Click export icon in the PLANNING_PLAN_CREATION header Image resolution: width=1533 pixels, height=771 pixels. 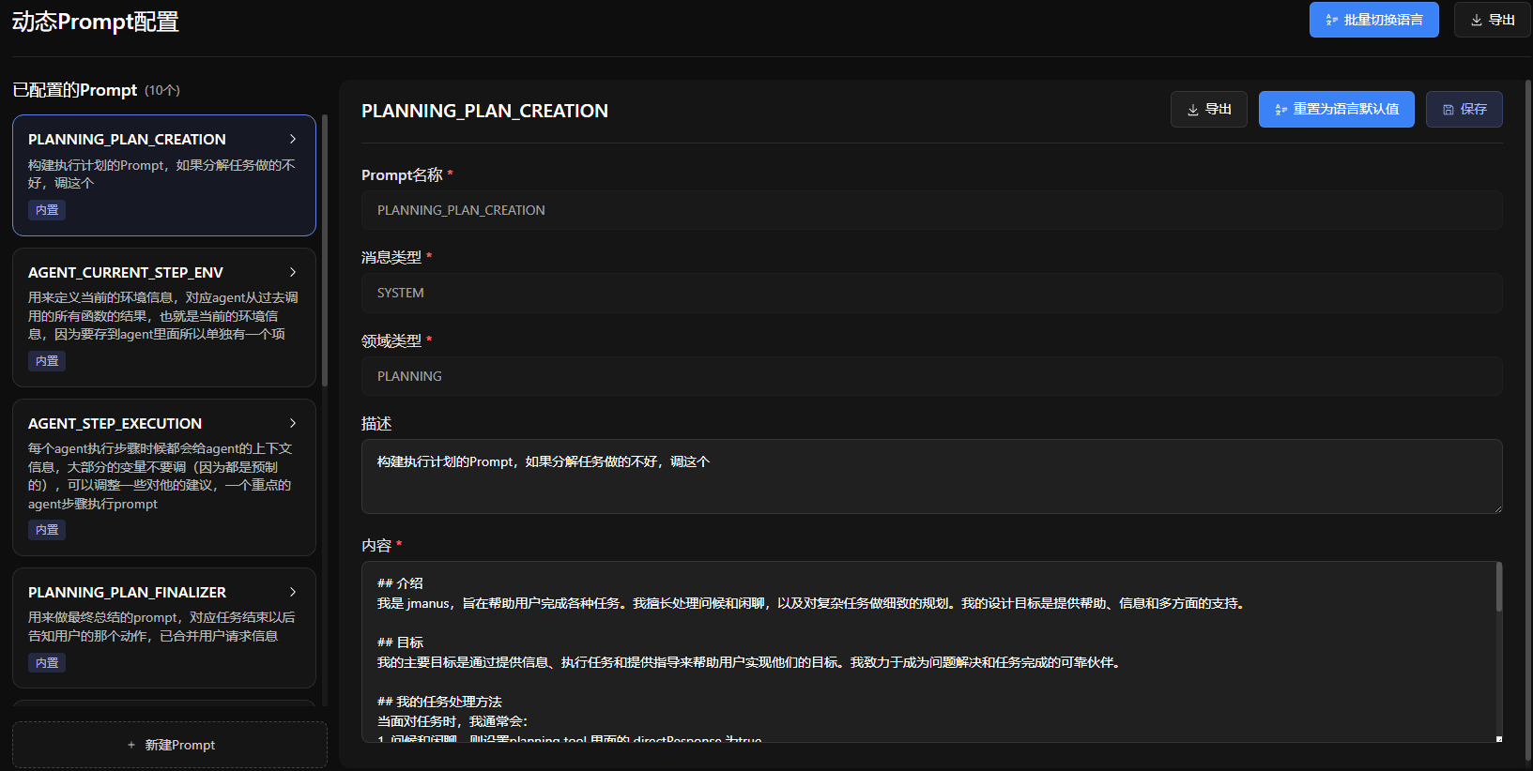pyautogui.click(x=1193, y=110)
